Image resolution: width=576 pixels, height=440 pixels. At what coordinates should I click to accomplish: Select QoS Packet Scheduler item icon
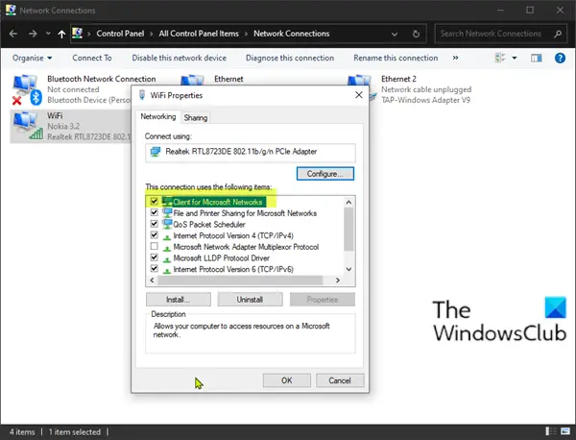[x=167, y=224]
